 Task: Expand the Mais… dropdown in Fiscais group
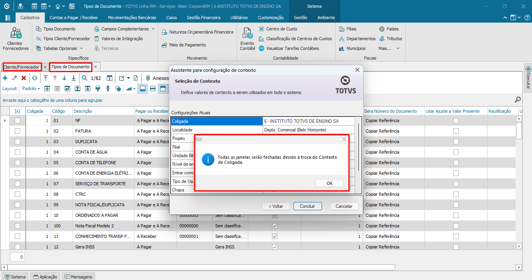(398, 48)
